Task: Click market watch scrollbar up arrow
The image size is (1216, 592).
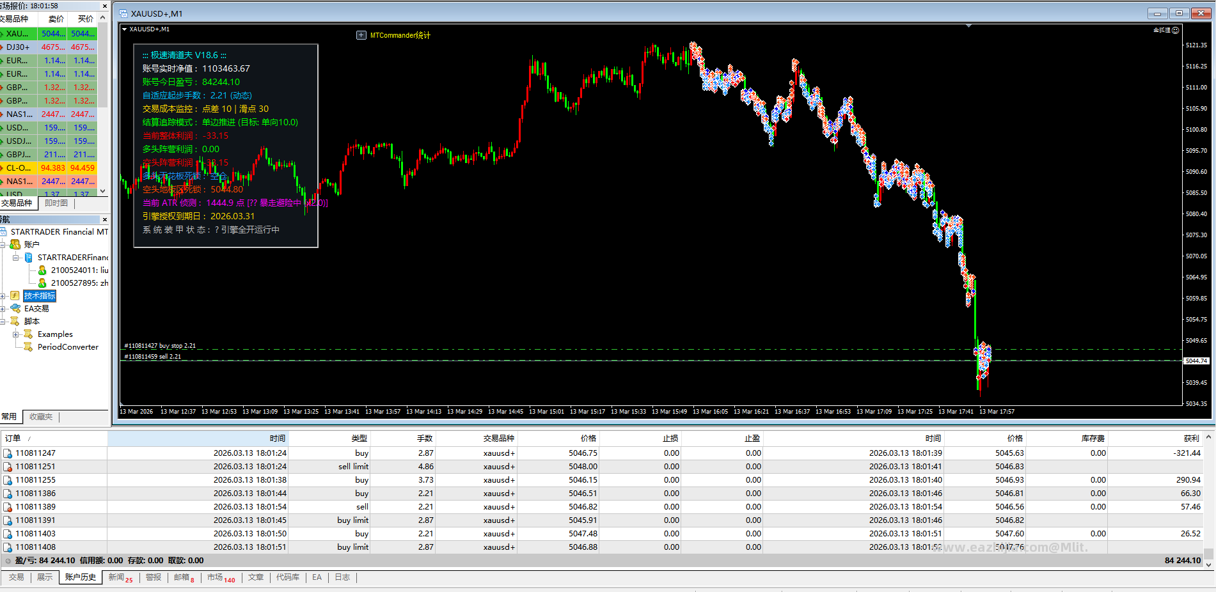Action: (103, 18)
